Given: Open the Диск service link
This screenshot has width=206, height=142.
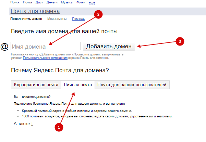Looking at the screenshot, I should 39,2.
